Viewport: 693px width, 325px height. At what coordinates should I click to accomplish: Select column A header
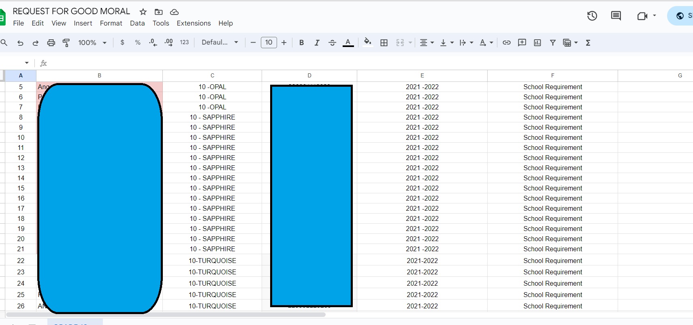[21, 75]
